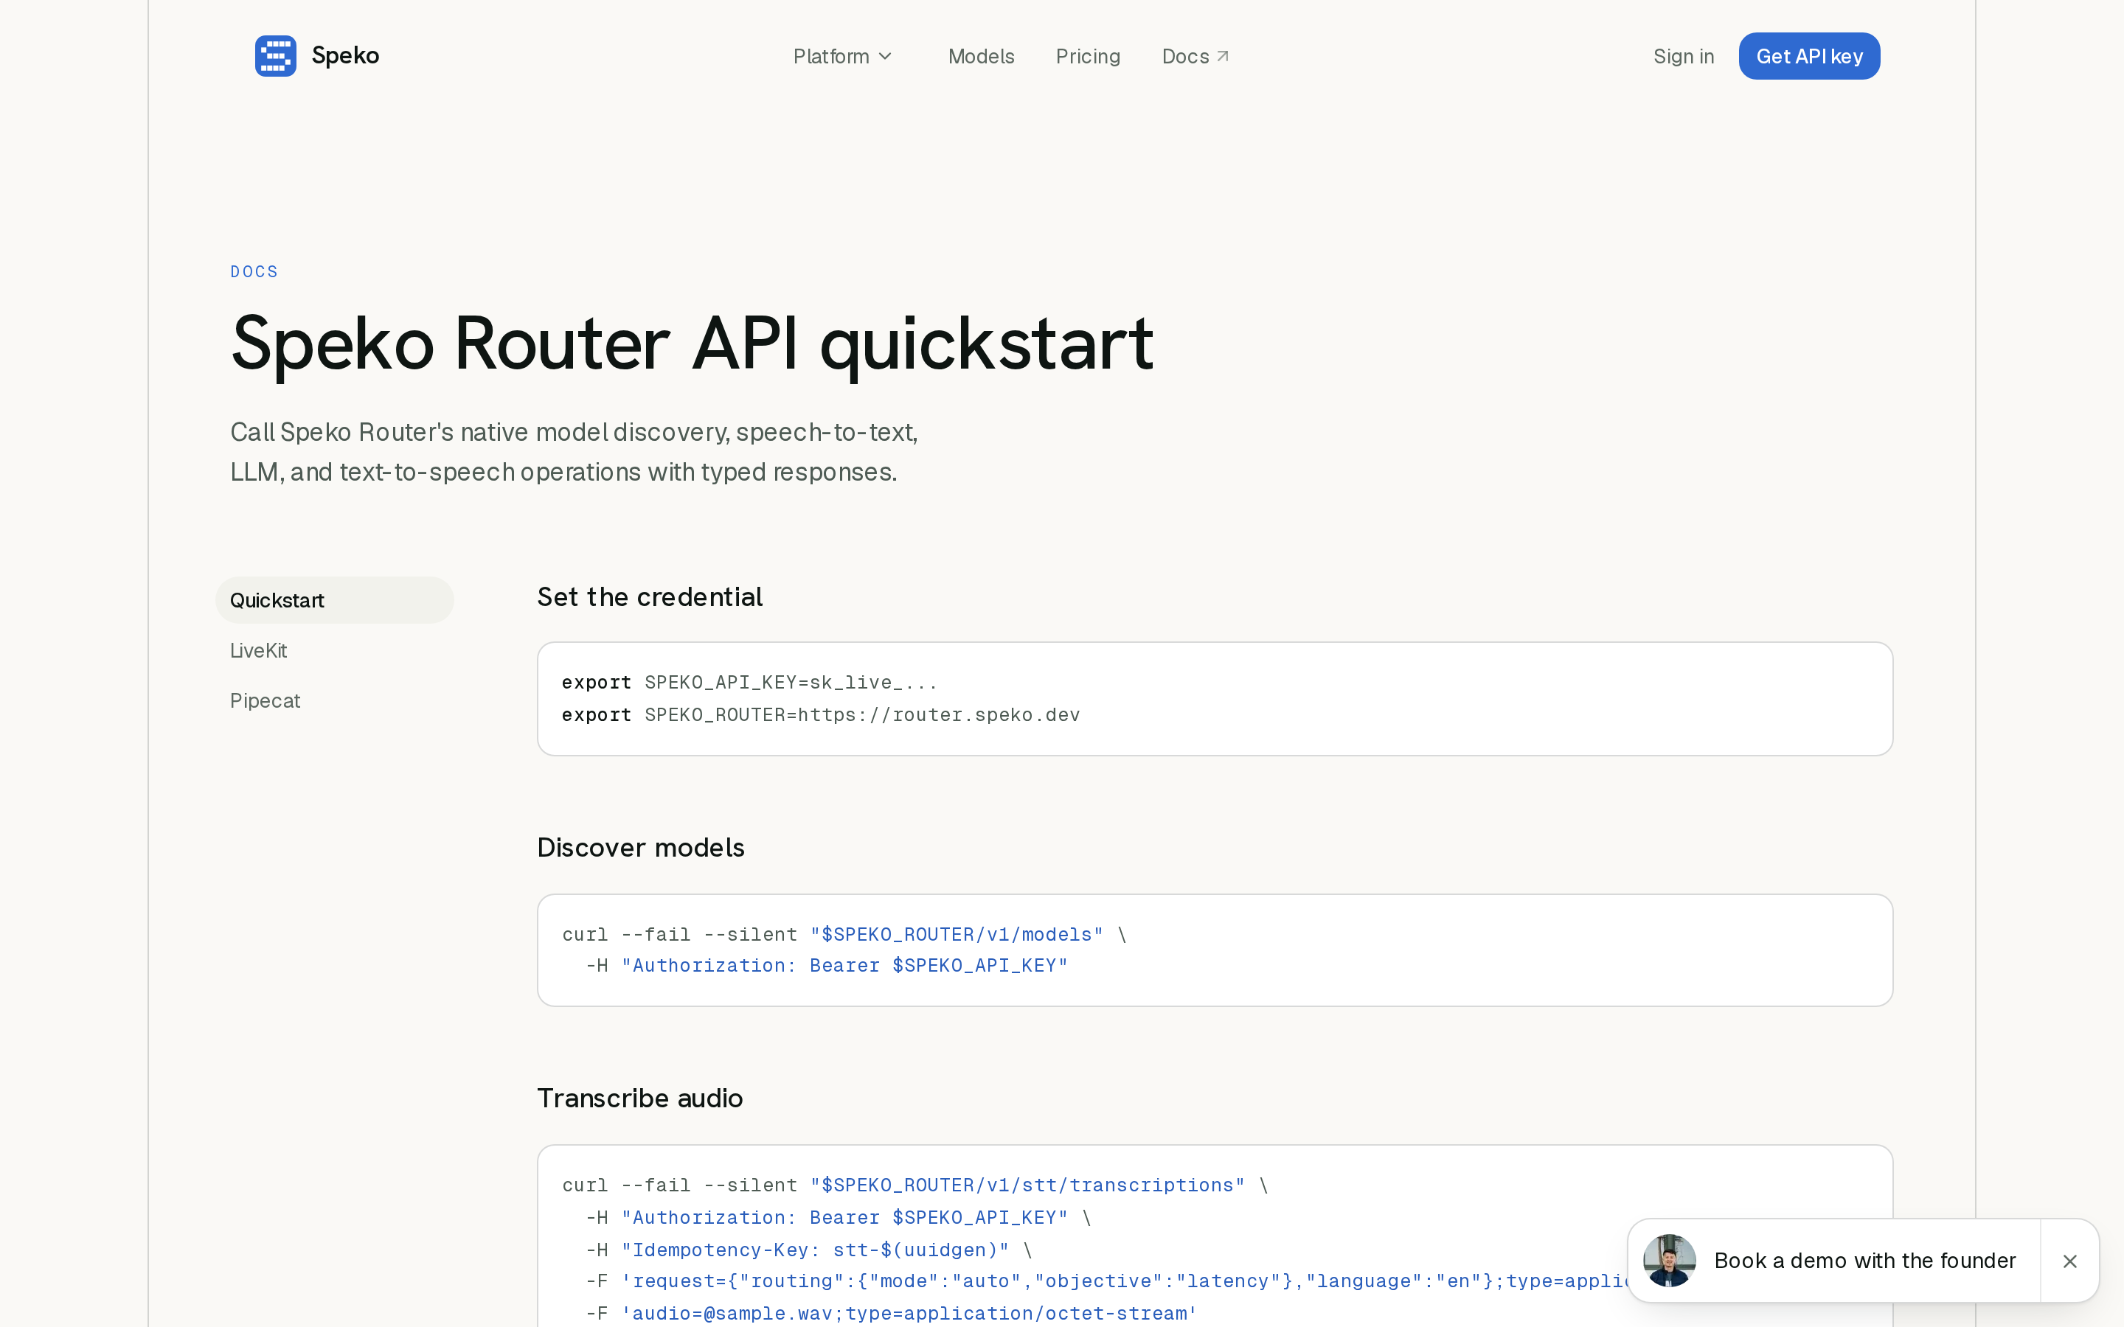Click the Speko logo icon
2124x1327 pixels.
(276, 56)
